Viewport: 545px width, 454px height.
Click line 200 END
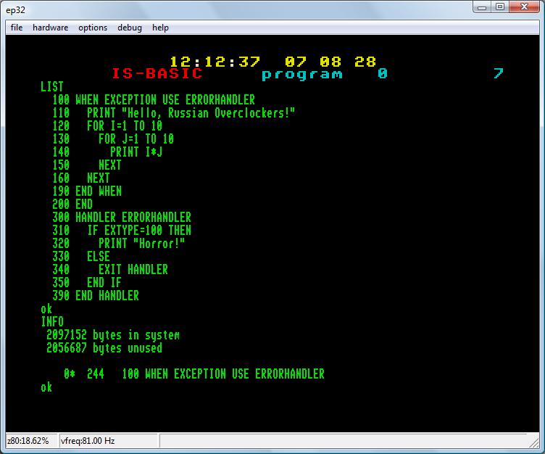point(72,205)
